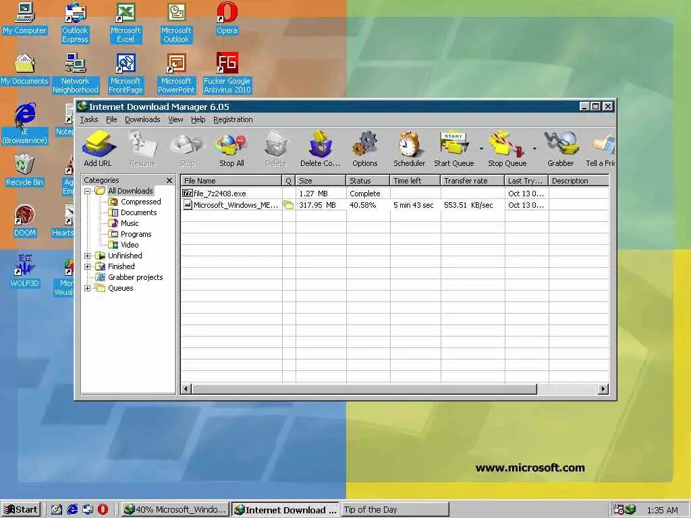Click the Resume toolbar icon
Image resolution: width=691 pixels, height=518 pixels.
pyautogui.click(x=143, y=148)
